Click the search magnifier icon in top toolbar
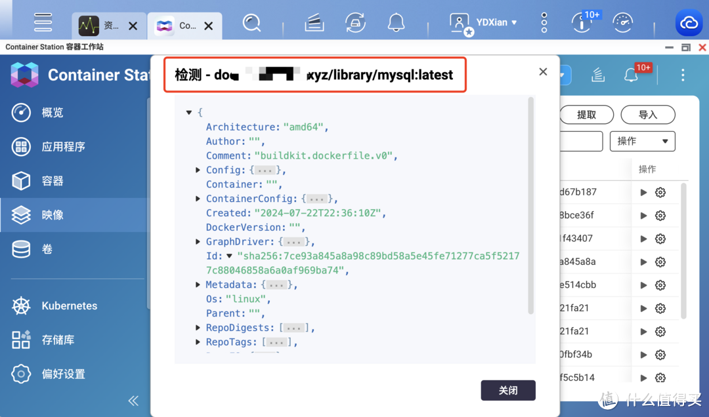This screenshot has height=417, width=709. point(251,22)
